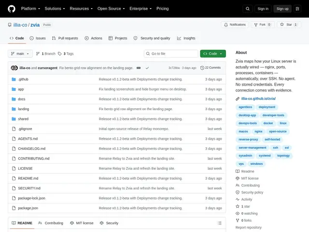Switch to Security and quality tab
This screenshot has width=309, height=232.
pyautogui.click(x=152, y=38)
